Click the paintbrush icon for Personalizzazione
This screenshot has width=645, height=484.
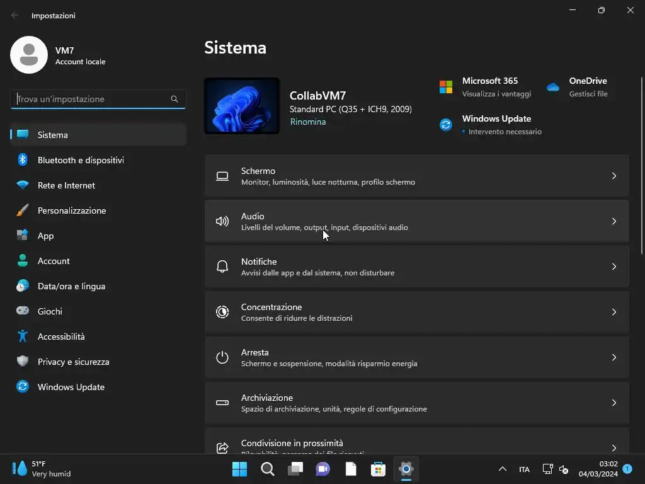pos(22,210)
